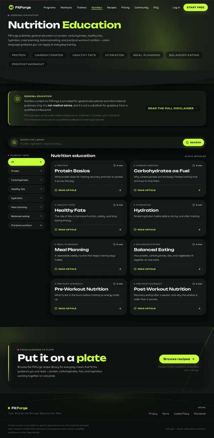Click the arrow icon on Post-Workout Nutrition card
The image size is (214, 438).
(199, 308)
